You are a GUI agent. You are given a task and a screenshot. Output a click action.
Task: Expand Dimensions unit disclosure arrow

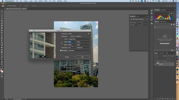click(69, 36)
